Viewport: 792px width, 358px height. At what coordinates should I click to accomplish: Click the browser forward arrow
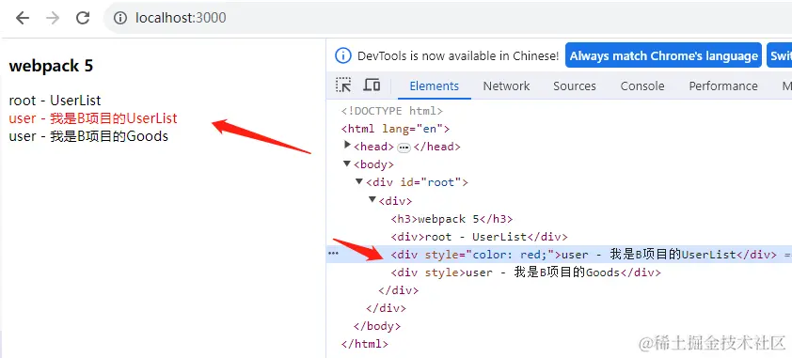pos(53,18)
